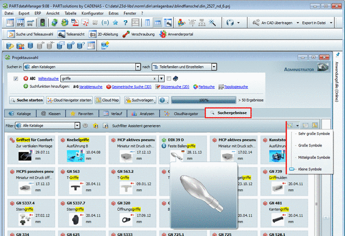Click the Verschraubung toolbar button

(x=138, y=34)
